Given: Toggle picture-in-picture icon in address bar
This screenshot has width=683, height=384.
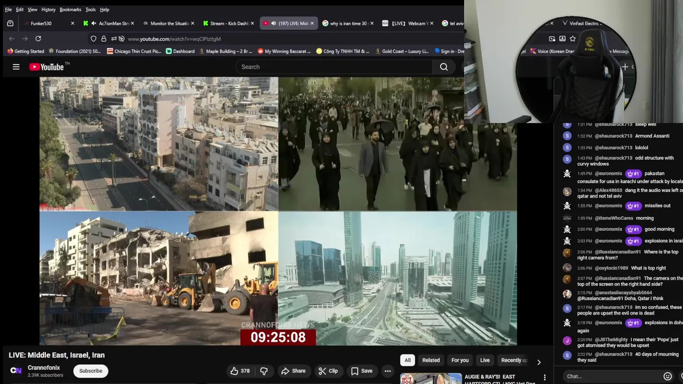Looking at the screenshot, I should tap(552, 38).
